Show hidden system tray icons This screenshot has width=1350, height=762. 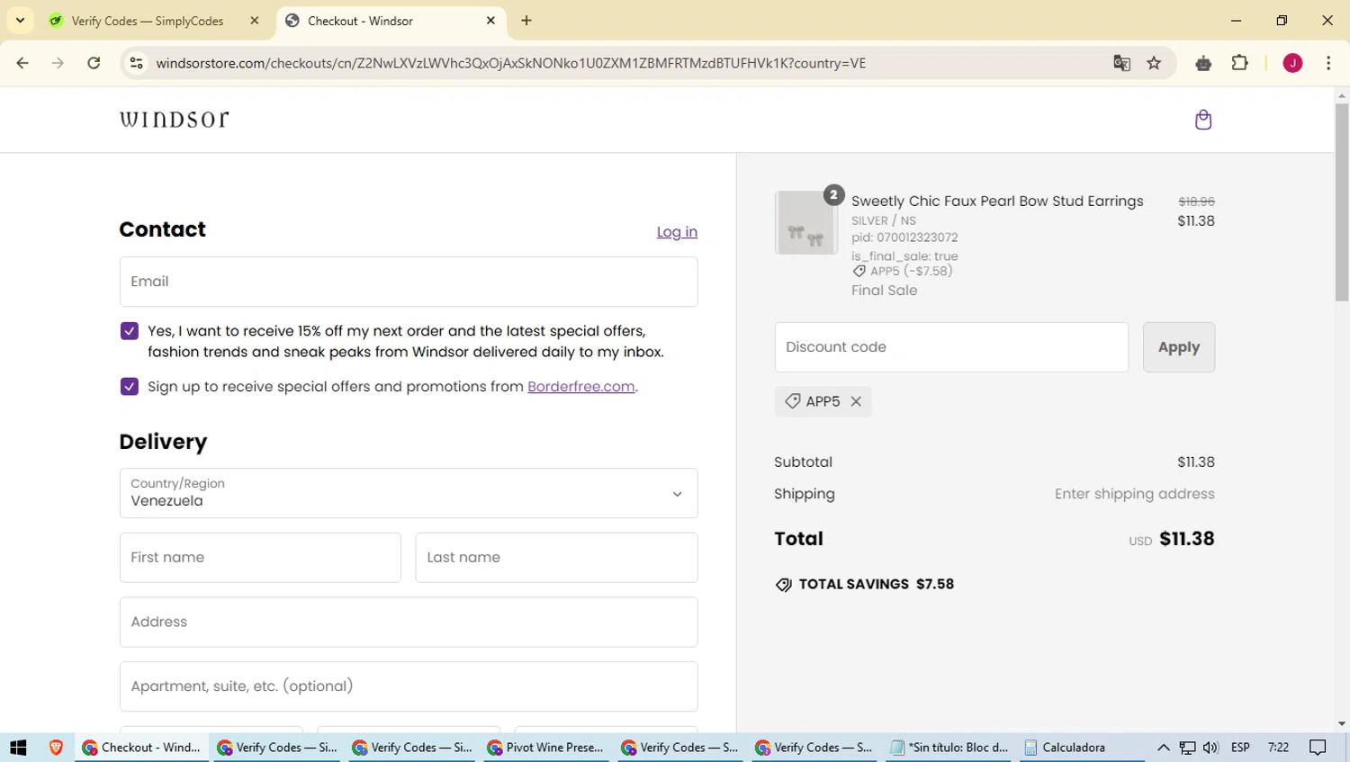pyautogui.click(x=1163, y=748)
